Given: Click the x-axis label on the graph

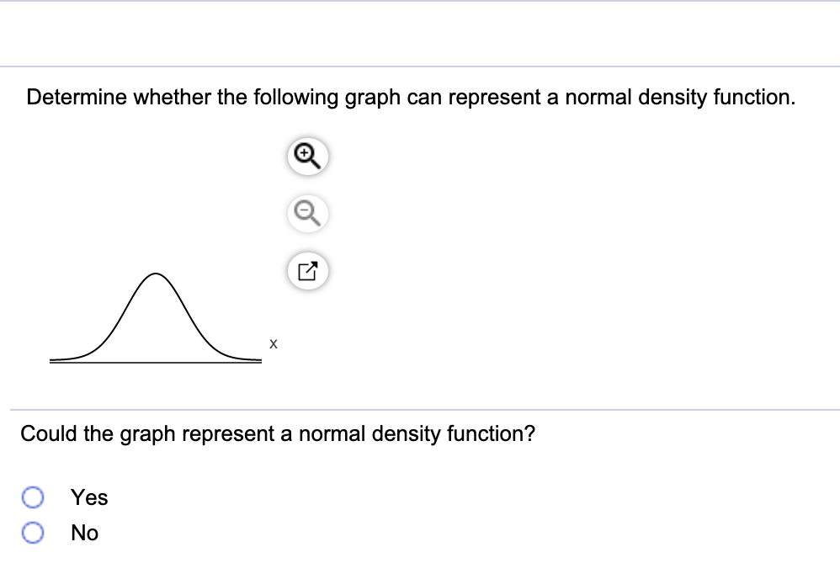Looking at the screenshot, I should pos(272,343).
